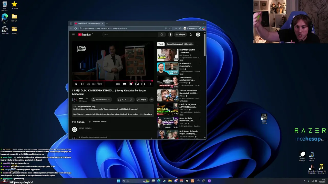Click the browser address bar URL

pyautogui.click(x=105, y=28)
